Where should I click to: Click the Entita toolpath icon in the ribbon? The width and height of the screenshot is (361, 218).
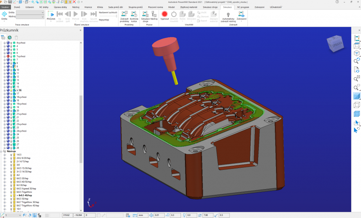click(4, 14)
